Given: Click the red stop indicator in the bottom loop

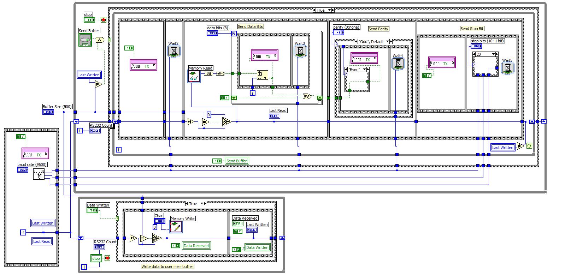Looking at the screenshot, I should pyautogui.click(x=107, y=258).
